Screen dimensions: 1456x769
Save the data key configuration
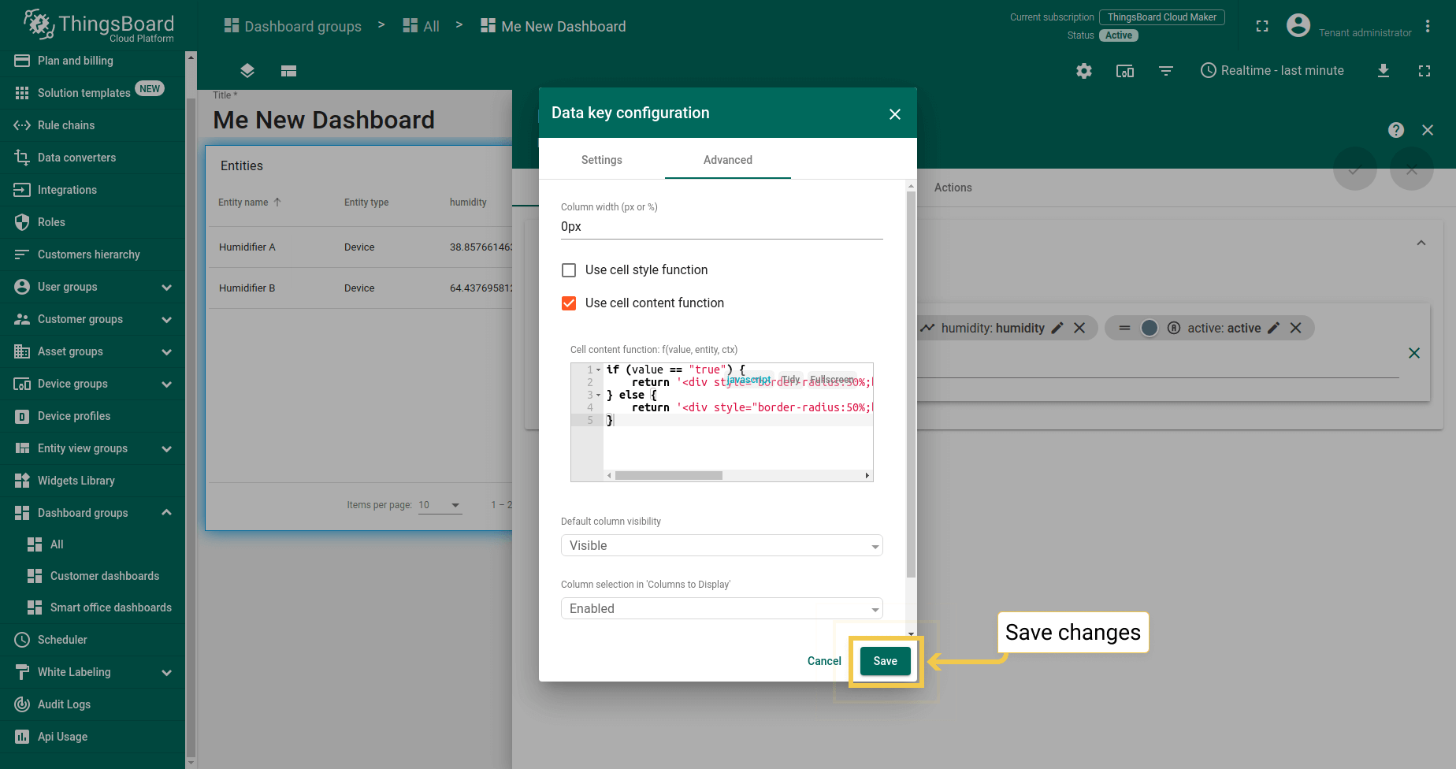[x=886, y=661]
